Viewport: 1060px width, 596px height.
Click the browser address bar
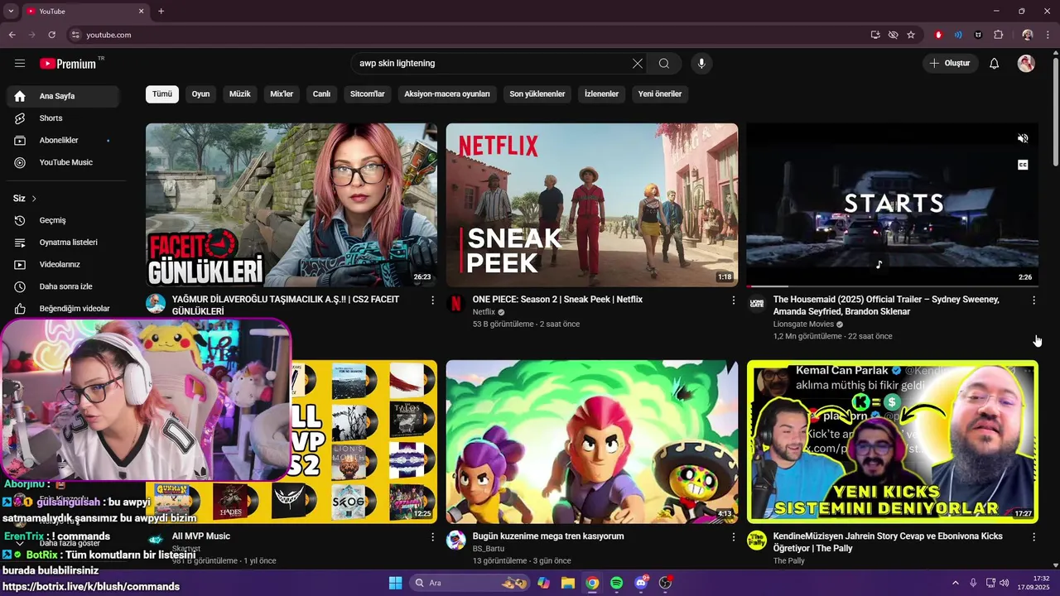tap(464, 35)
